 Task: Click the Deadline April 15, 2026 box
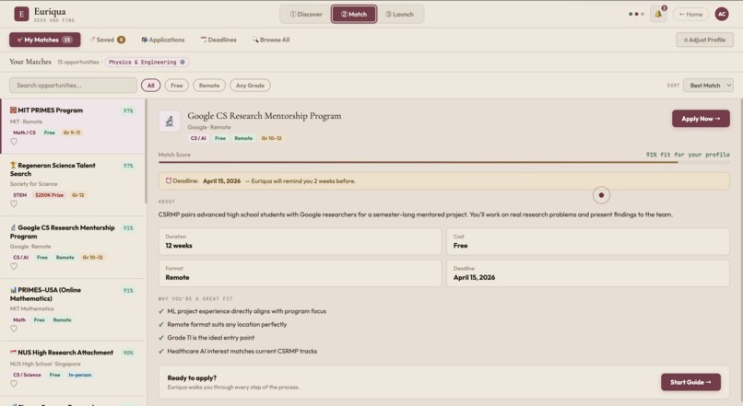click(x=588, y=273)
